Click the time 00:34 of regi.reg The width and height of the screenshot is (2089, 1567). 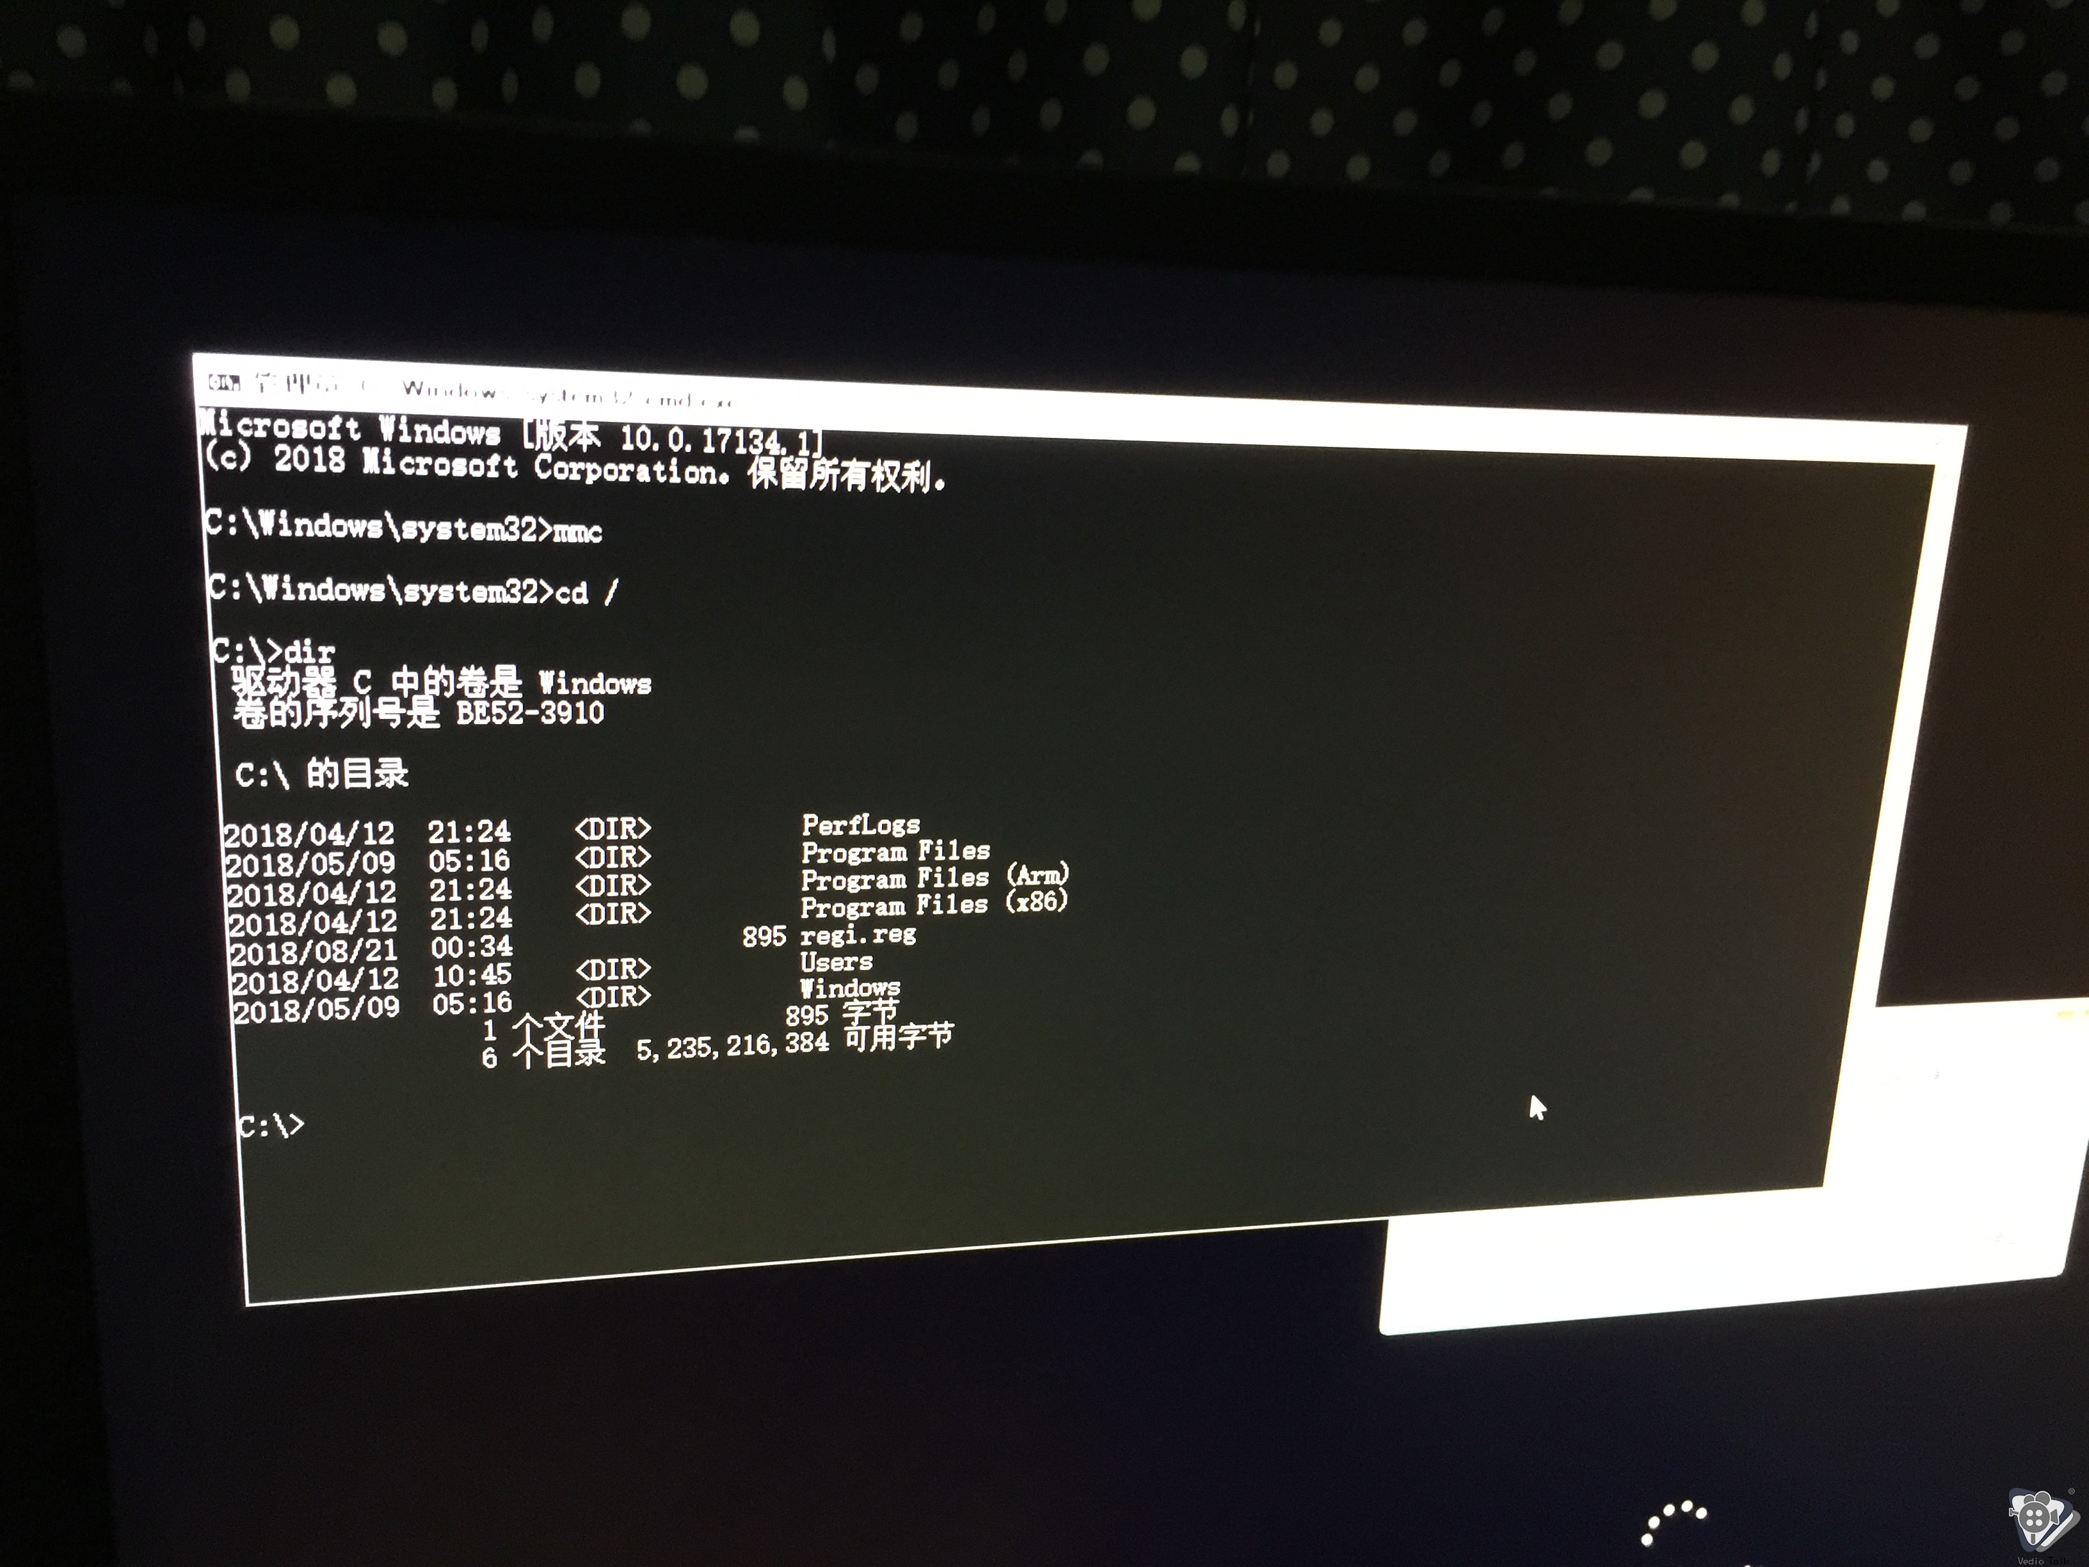tap(471, 947)
